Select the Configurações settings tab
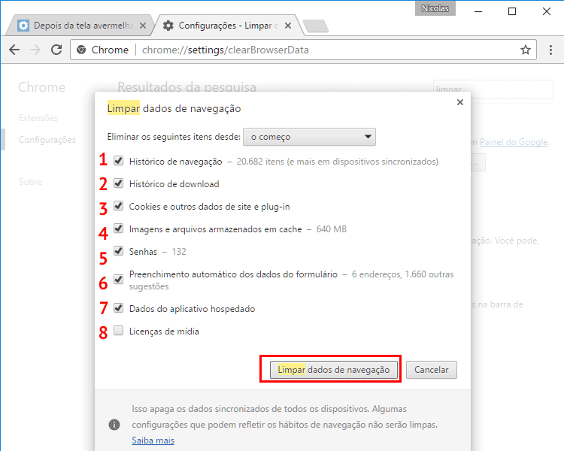 coord(227,26)
